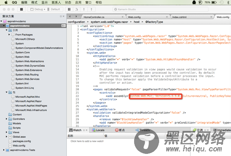Close the 解决方案 solution pad

[x=63, y=16]
